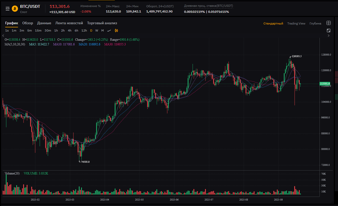338x206 pixels.
Task: Open the MA(5,10,20,30) indicator settings
Action: point(15,44)
